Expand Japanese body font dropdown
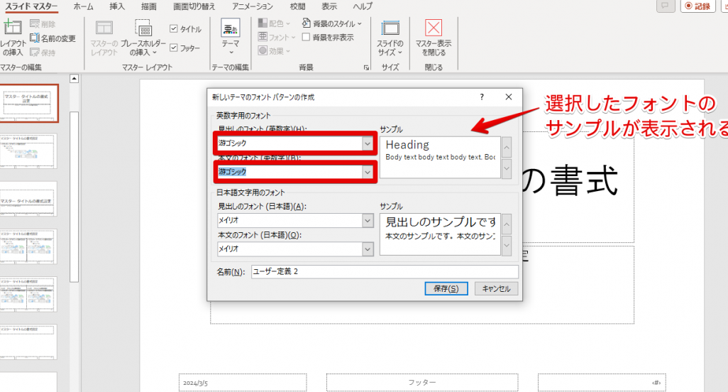The width and height of the screenshot is (728, 392). (x=368, y=249)
